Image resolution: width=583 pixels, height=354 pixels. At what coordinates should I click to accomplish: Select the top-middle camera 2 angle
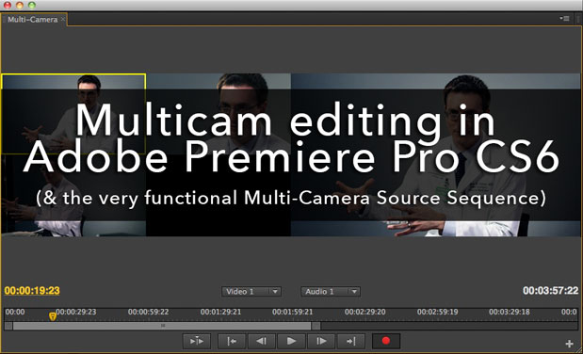(219, 114)
